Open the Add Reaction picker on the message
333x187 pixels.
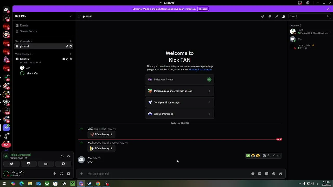[264, 156]
